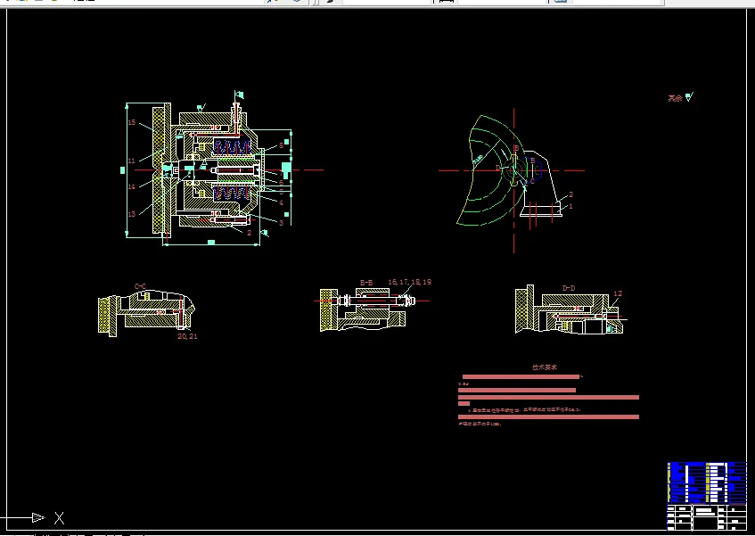Select the left vertical dimension of main view

tap(127, 170)
